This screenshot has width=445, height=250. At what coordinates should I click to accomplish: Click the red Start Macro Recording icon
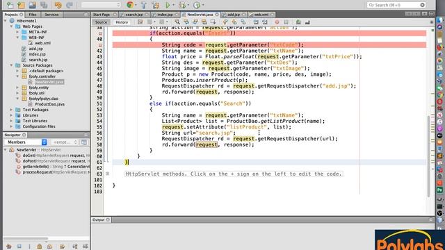pos(277,22)
